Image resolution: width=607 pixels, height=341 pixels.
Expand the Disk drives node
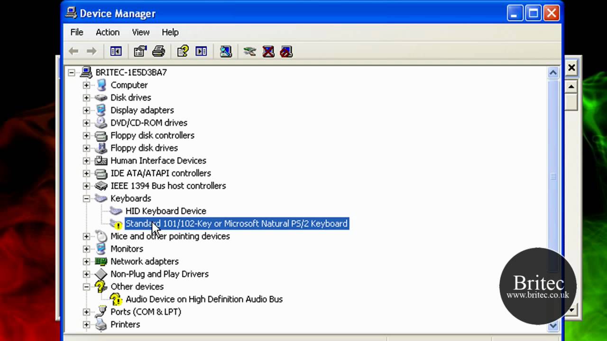tap(86, 98)
